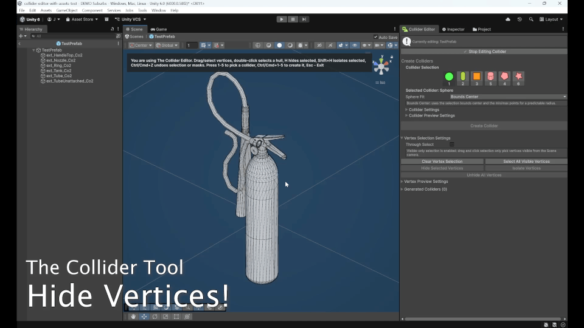Switch to the Project tab

pyautogui.click(x=482, y=29)
